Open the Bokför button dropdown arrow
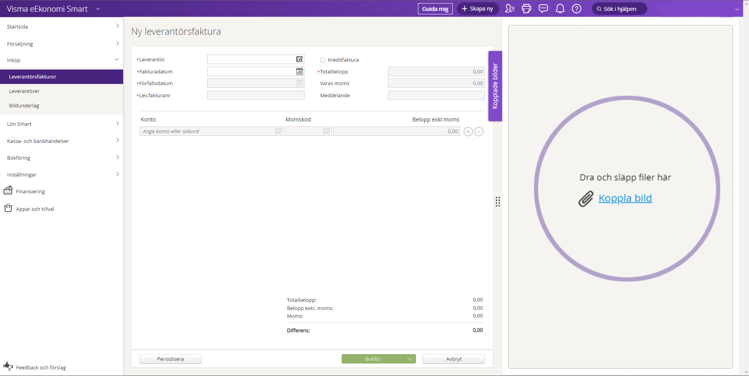Image resolution: width=749 pixels, height=376 pixels. coord(410,359)
